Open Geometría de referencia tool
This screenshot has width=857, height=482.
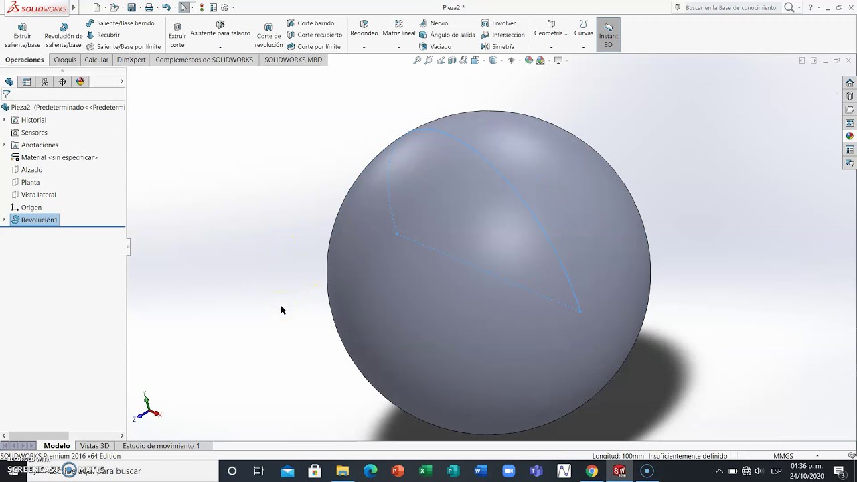pyautogui.click(x=551, y=29)
